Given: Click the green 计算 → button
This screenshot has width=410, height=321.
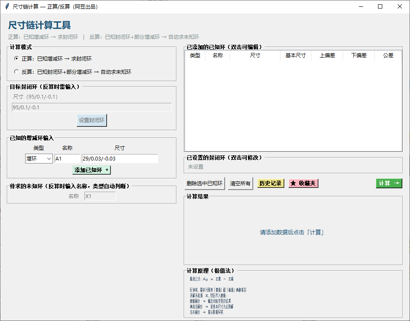Looking at the screenshot, I should [389, 183].
